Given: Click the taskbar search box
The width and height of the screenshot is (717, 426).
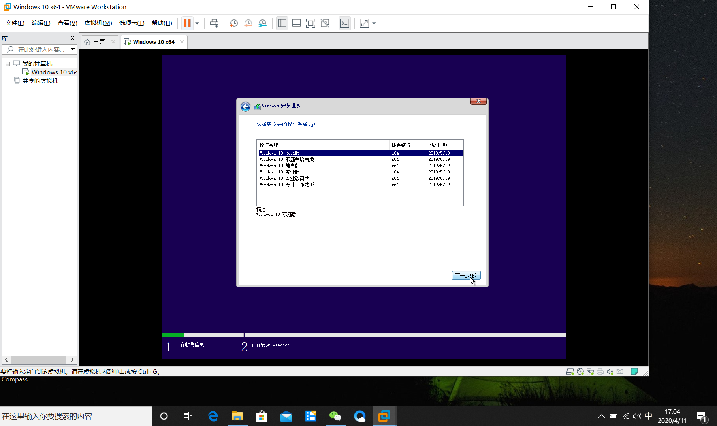Looking at the screenshot, I should pyautogui.click(x=76, y=416).
